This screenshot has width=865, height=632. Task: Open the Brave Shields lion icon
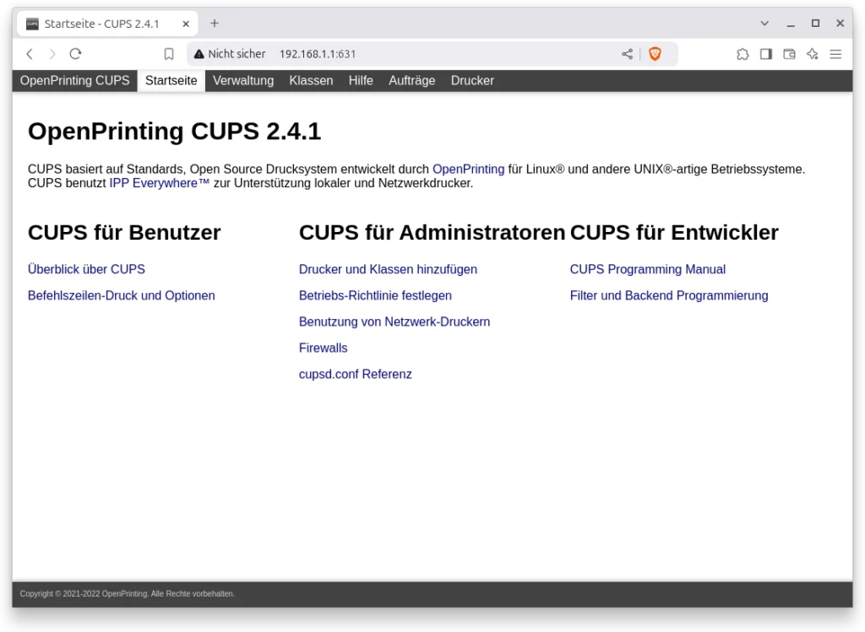tap(655, 54)
